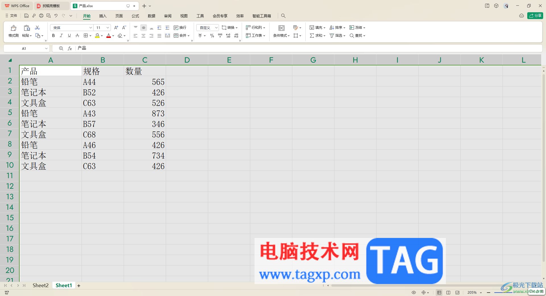Click the Undo arrow icon
This screenshot has width=546, height=296.
(x=56, y=16)
